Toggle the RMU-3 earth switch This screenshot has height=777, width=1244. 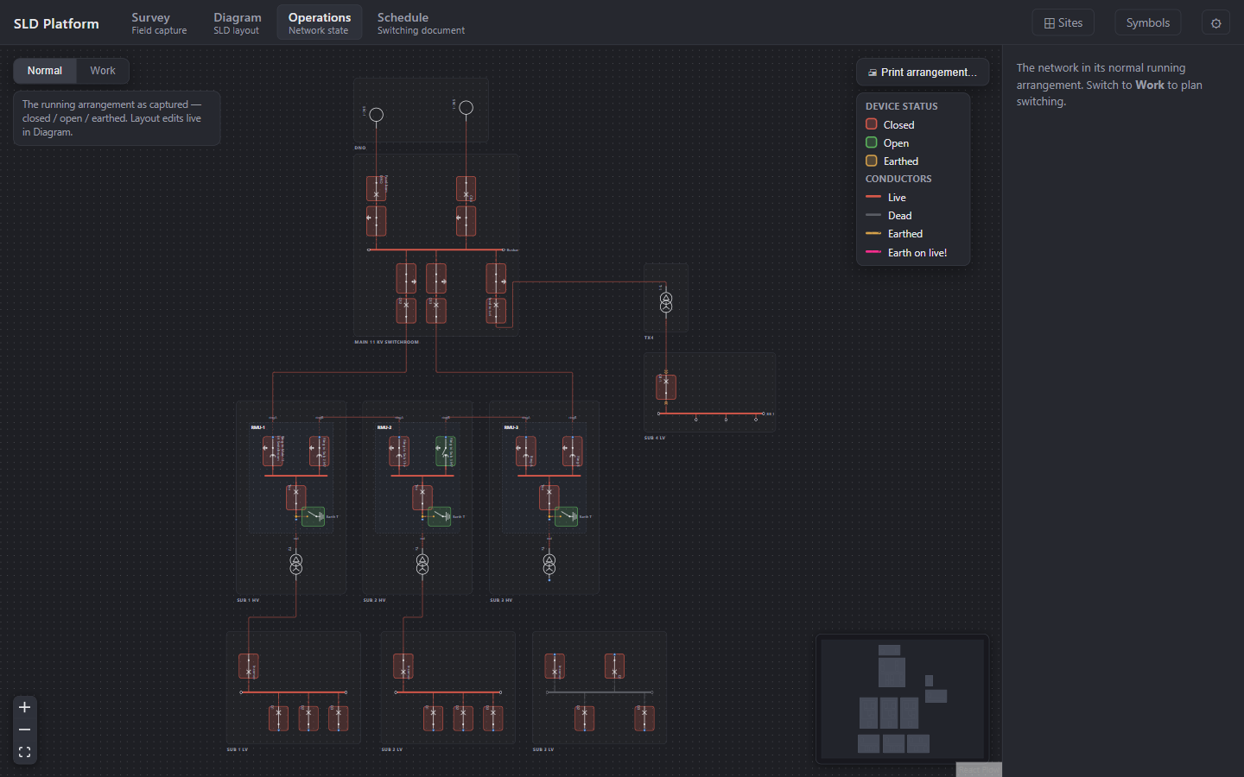[x=567, y=516]
